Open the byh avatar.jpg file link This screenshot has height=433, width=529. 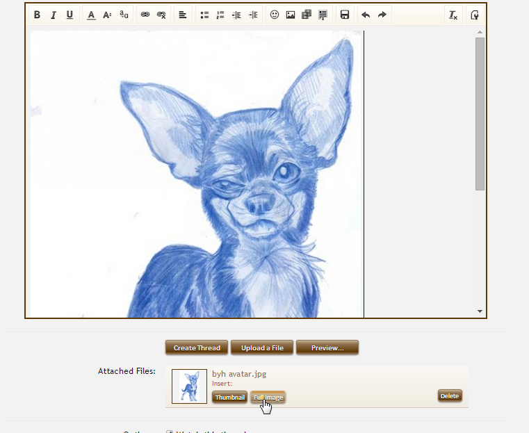239,374
